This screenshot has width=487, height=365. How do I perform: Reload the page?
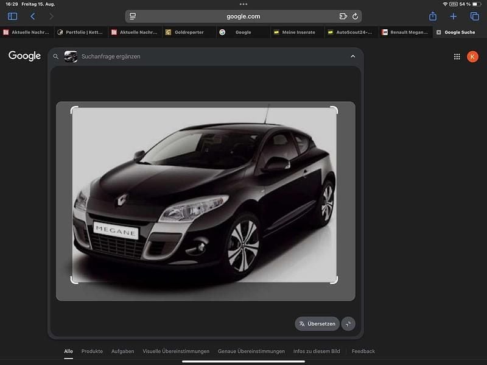pos(355,16)
